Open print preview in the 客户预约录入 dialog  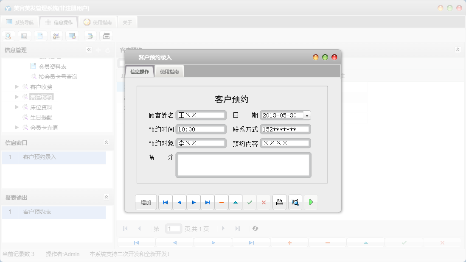tap(295, 202)
